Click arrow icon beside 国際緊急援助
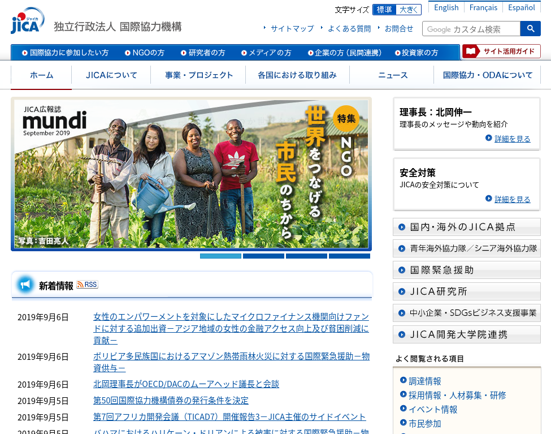Screen dimensions: 551x434 click(402, 270)
